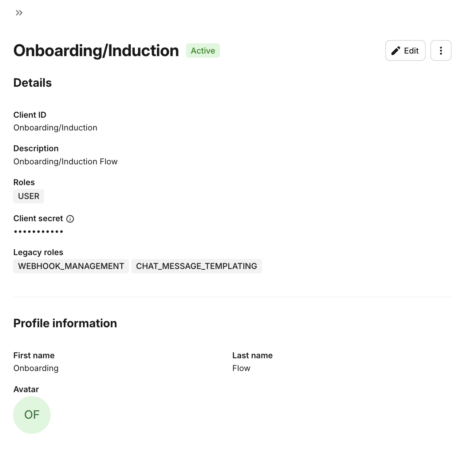Click the Client ID value Onboarding/Induction

55,128
